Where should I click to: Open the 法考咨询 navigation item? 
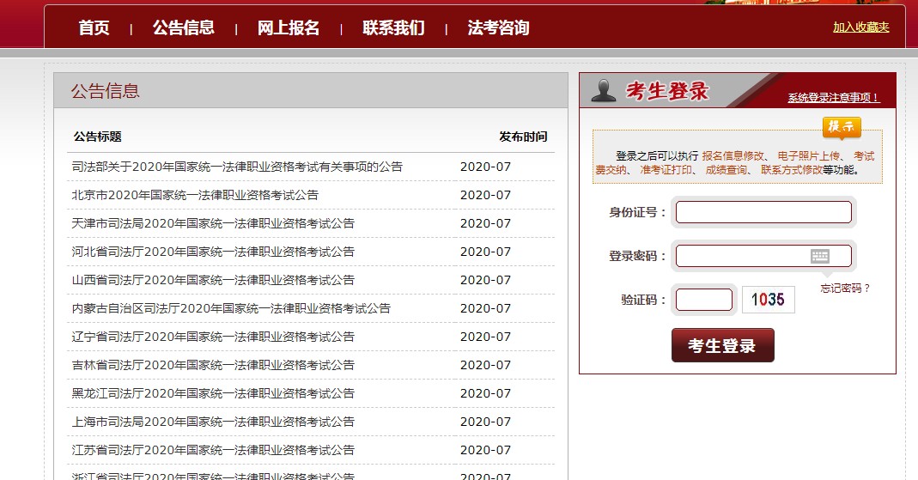[498, 27]
